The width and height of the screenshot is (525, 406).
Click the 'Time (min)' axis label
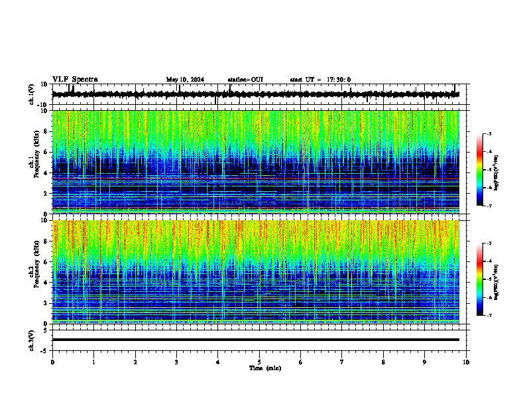click(265, 368)
